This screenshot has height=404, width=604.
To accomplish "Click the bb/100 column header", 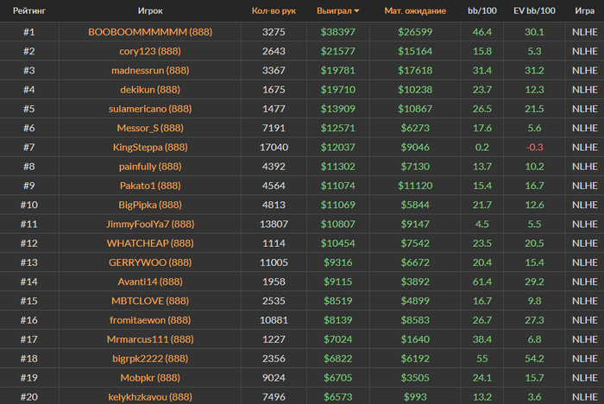I will [481, 11].
